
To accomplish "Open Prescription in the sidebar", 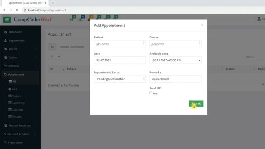I will coord(15,142).
